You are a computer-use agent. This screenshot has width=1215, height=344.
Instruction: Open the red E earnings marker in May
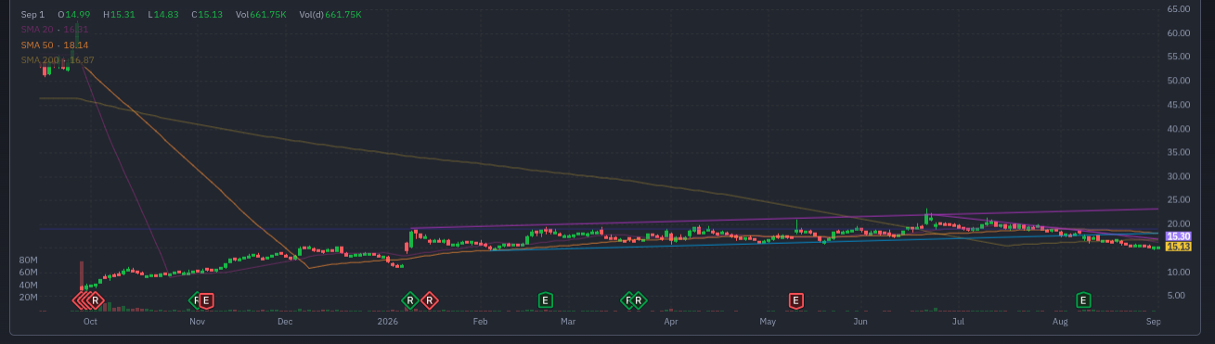click(x=795, y=300)
